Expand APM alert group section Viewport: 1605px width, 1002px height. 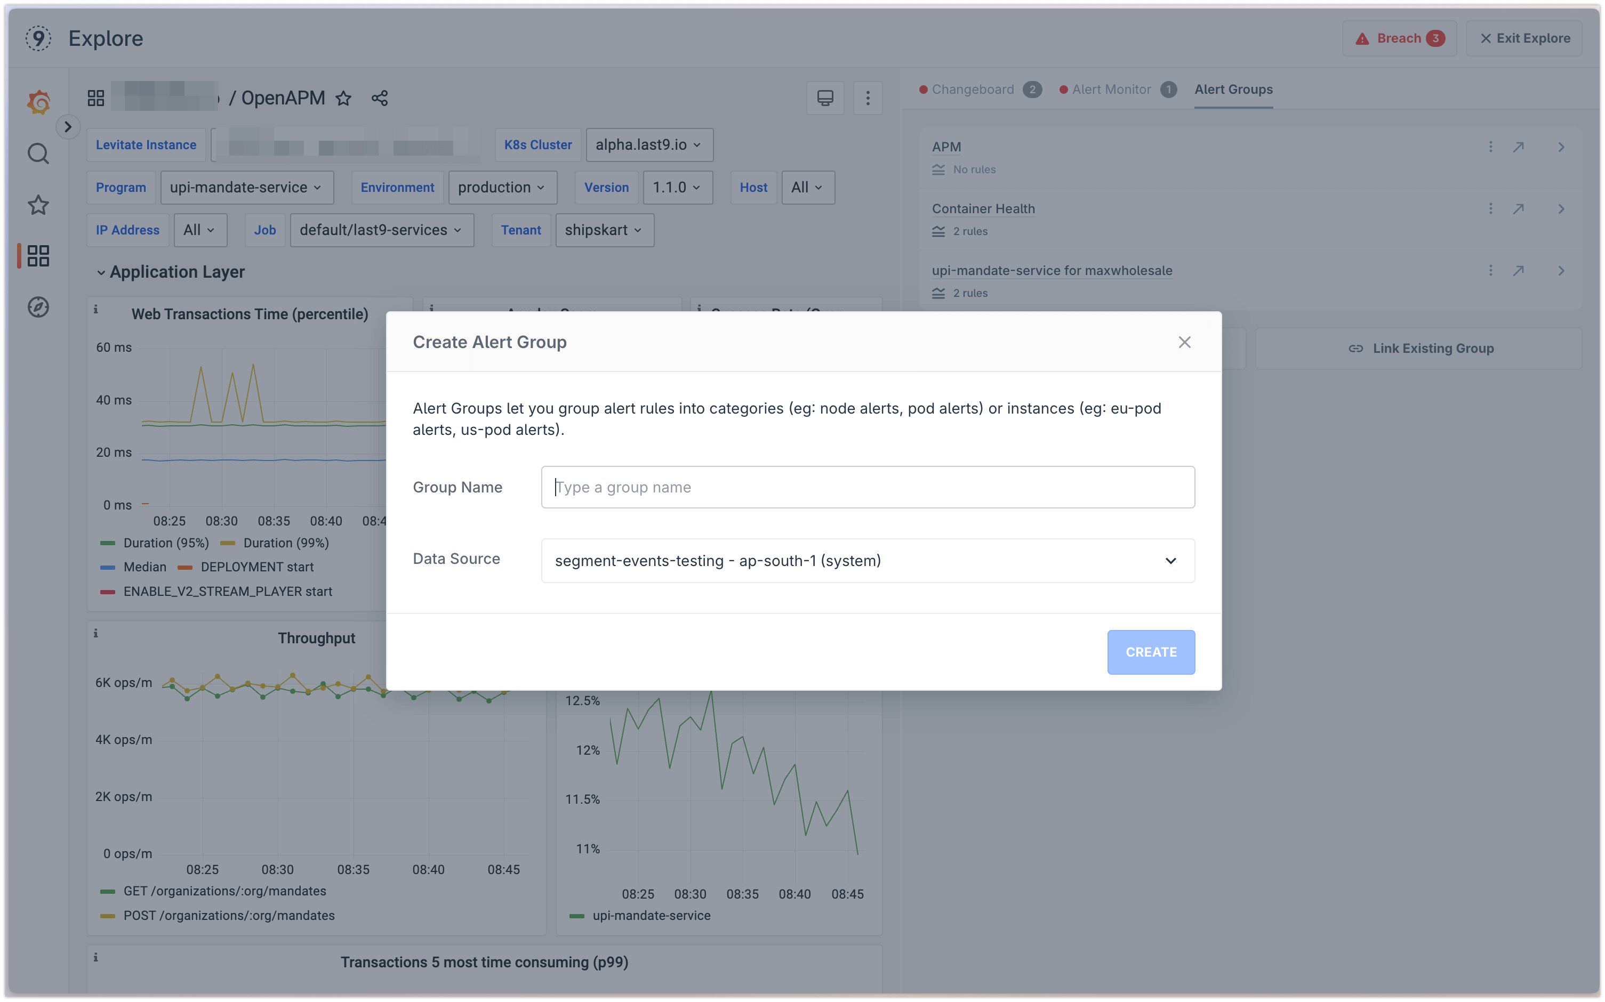tap(1560, 147)
